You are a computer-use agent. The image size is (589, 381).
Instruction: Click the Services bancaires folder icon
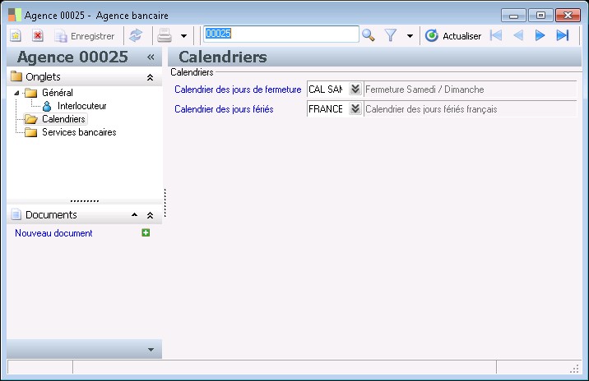[30, 132]
